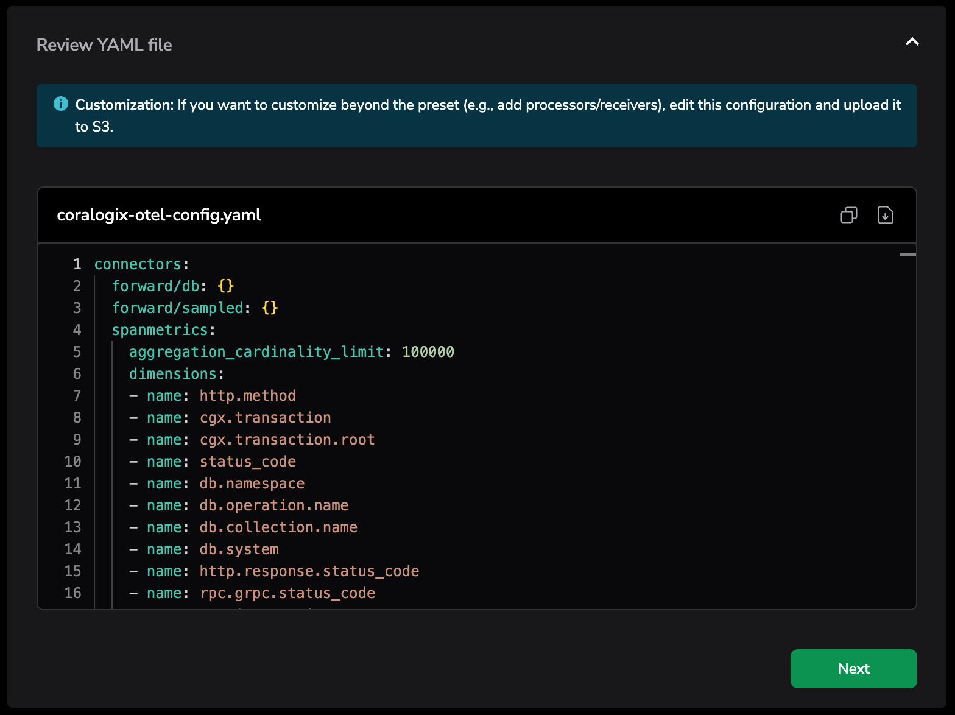Viewport: 955px width, 715px height.
Task: Click the http.response.status_code value
Action: point(309,571)
